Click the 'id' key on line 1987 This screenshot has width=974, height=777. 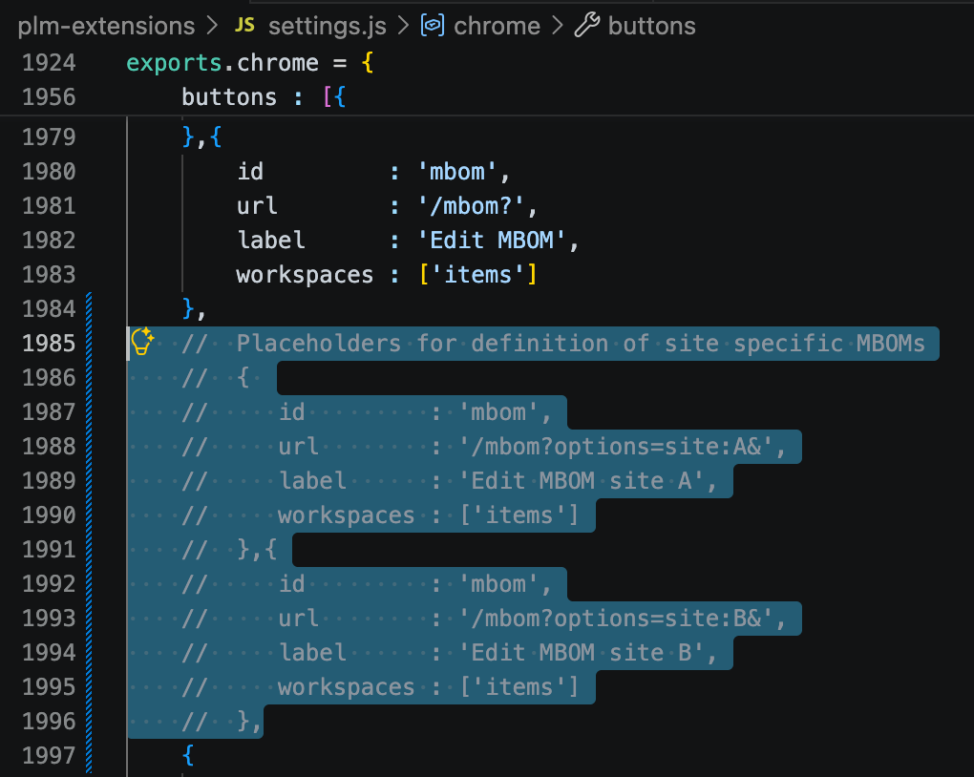tap(291, 411)
